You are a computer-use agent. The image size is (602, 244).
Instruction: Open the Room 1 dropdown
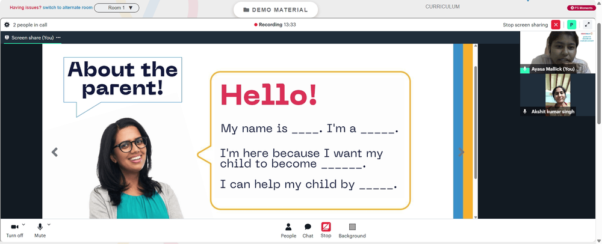(117, 8)
